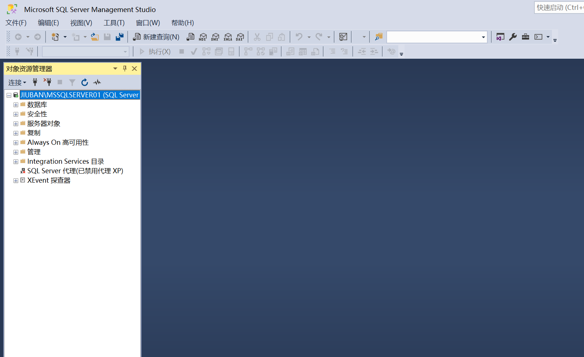Expand the Integration Services 目录 folder
The height and width of the screenshot is (357, 584).
pos(16,162)
